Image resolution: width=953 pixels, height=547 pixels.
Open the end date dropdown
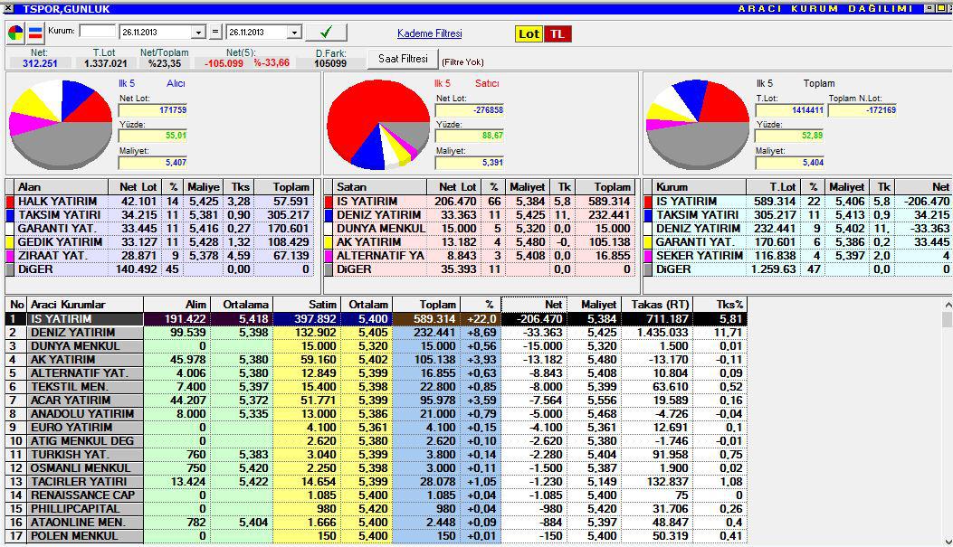pyautogui.click(x=294, y=33)
